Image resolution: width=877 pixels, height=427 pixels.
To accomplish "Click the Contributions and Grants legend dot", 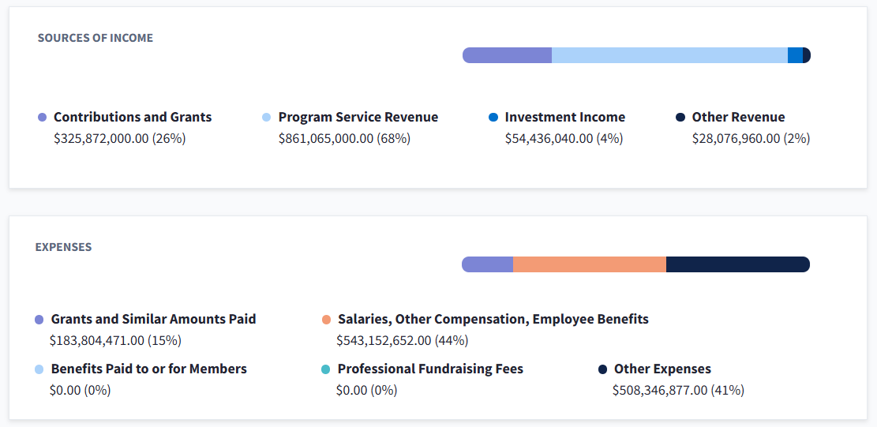I will point(43,118).
